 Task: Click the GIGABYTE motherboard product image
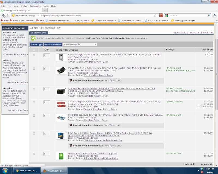click(x=61, y=118)
